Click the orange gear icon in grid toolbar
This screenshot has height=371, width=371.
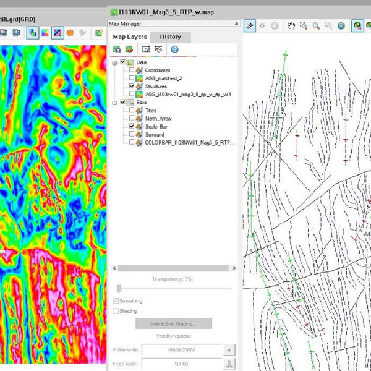tap(70, 32)
